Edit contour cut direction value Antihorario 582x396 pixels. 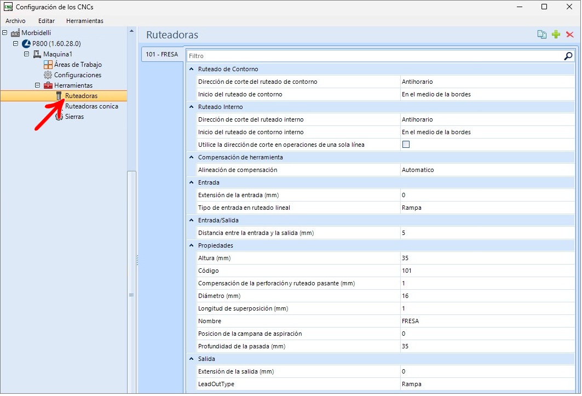487,82
